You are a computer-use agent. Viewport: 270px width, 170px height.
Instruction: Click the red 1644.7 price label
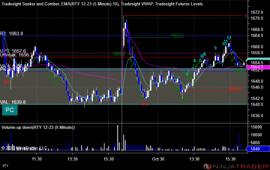coord(236,89)
